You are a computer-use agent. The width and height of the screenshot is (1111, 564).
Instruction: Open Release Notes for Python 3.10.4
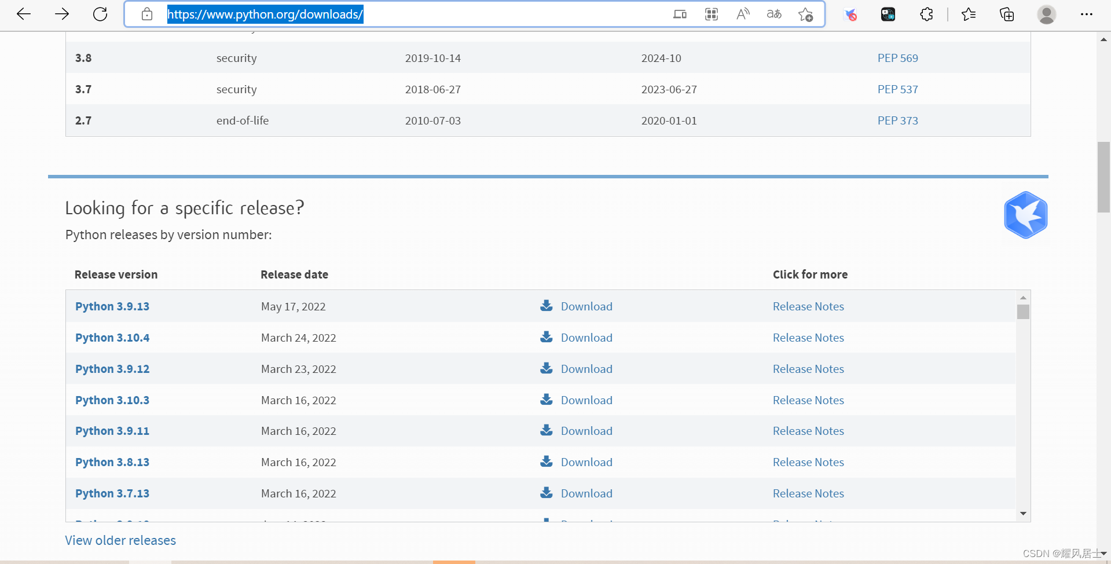click(808, 338)
